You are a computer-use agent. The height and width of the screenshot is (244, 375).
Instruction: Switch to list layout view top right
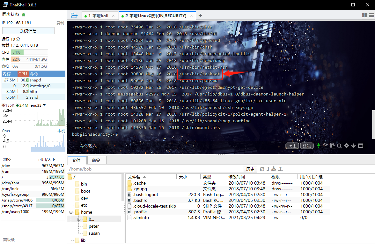(371, 15)
